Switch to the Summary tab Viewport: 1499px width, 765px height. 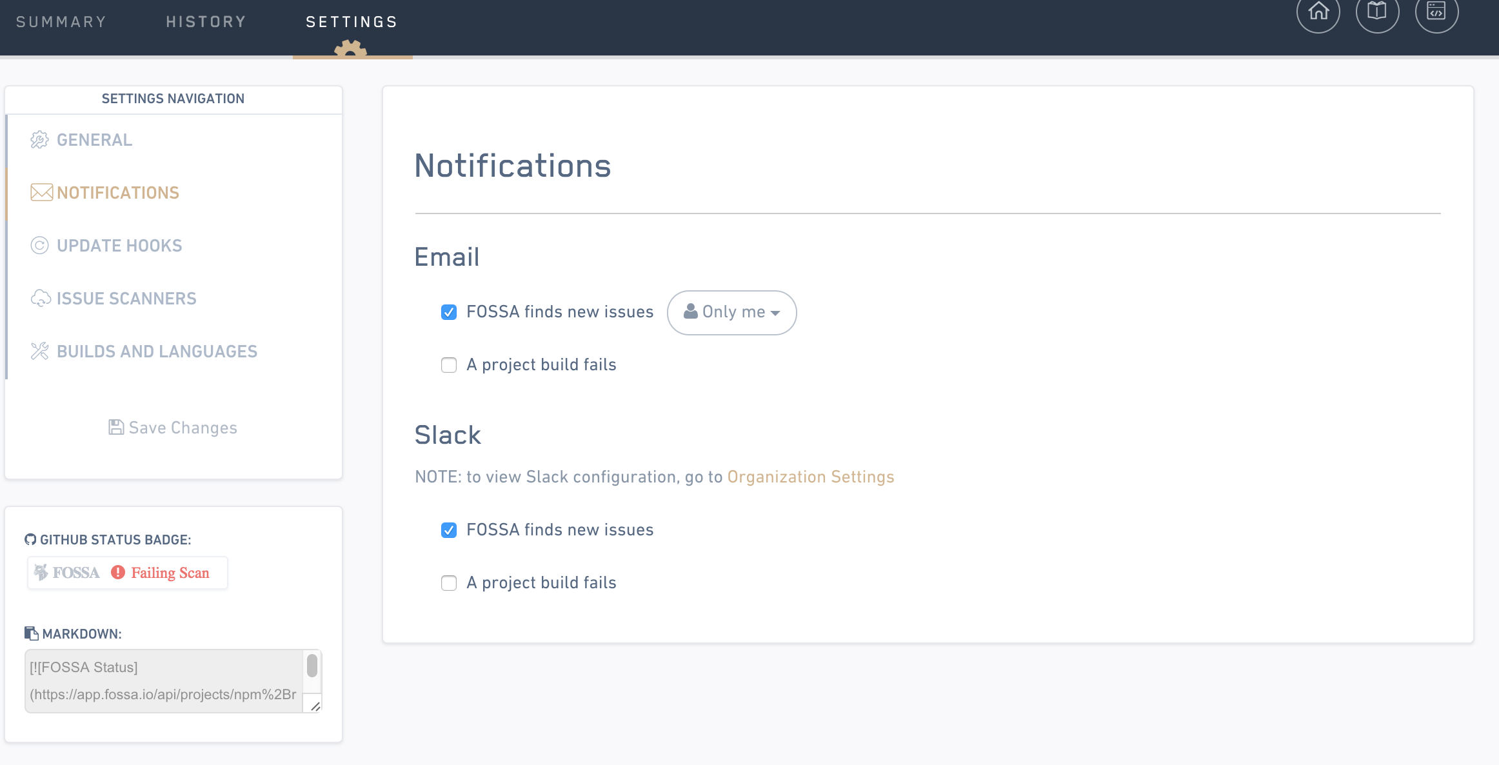[61, 22]
